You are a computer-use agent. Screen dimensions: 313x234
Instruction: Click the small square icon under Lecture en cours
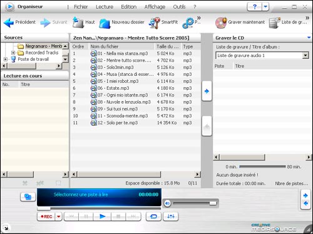(x=58, y=183)
